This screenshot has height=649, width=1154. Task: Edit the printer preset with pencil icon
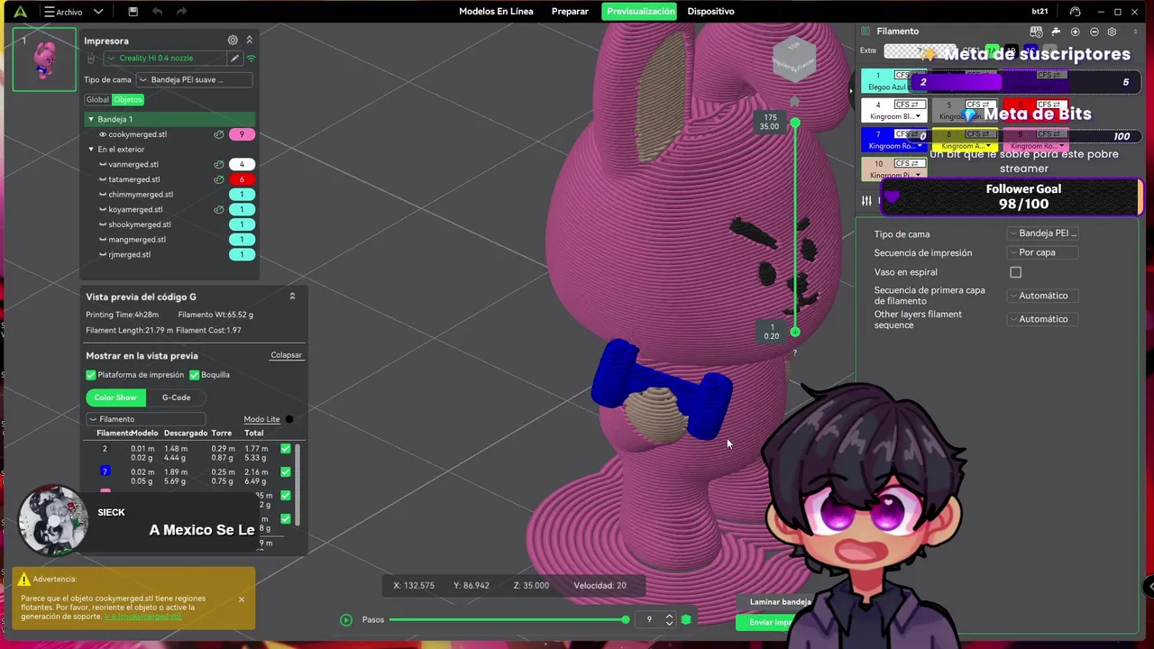coord(234,59)
